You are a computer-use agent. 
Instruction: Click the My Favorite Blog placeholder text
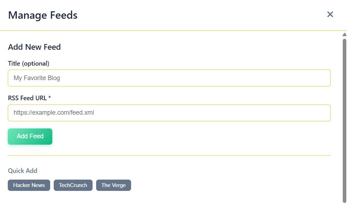point(37,78)
